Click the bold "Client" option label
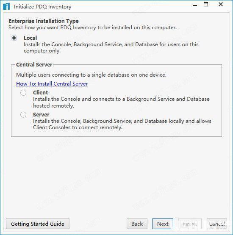Screen dimensions: 233x235 pyautogui.click(x=41, y=93)
